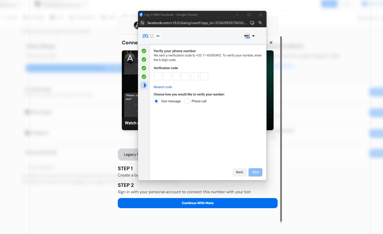Click the transfer arrows icon between Meta and glow
Screen dimensions: 383x234
[x=152, y=36]
